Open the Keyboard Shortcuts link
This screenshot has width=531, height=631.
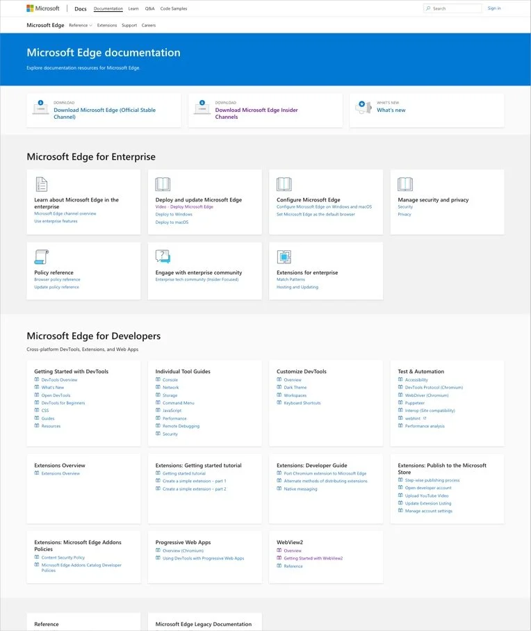(x=302, y=403)
